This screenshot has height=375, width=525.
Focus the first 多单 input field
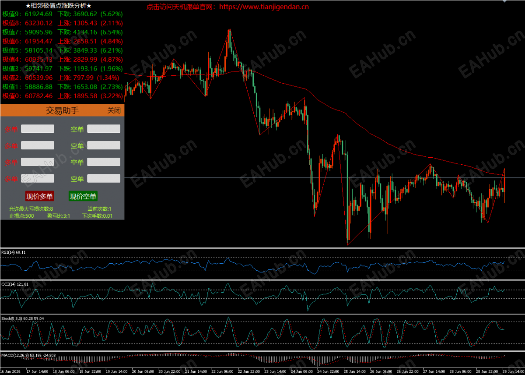pos(38,129)
